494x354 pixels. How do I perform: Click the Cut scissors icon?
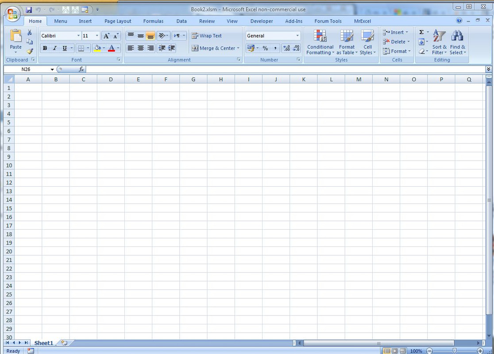[x=29, y=32]
